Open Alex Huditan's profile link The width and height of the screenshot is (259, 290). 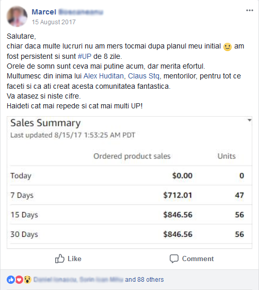click(104, 76)
